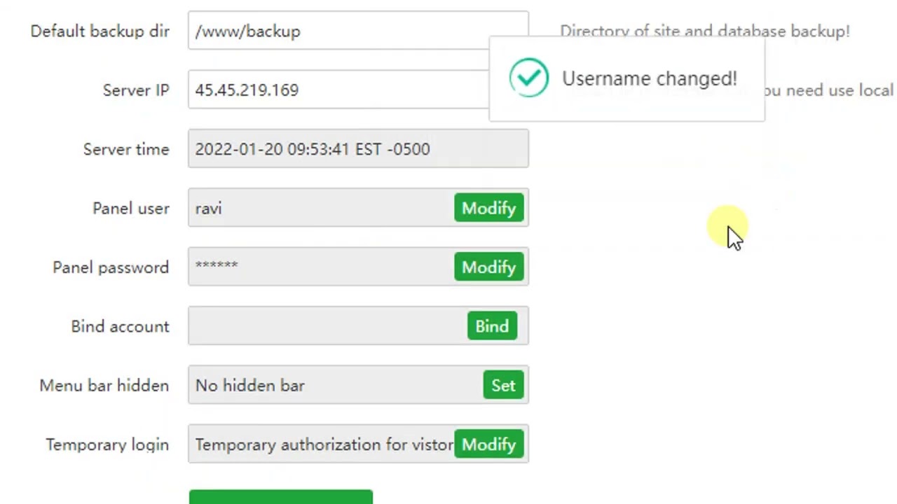Modify the Panel password
Viewport: 897px width, 504px height.
tap(488, 267)
